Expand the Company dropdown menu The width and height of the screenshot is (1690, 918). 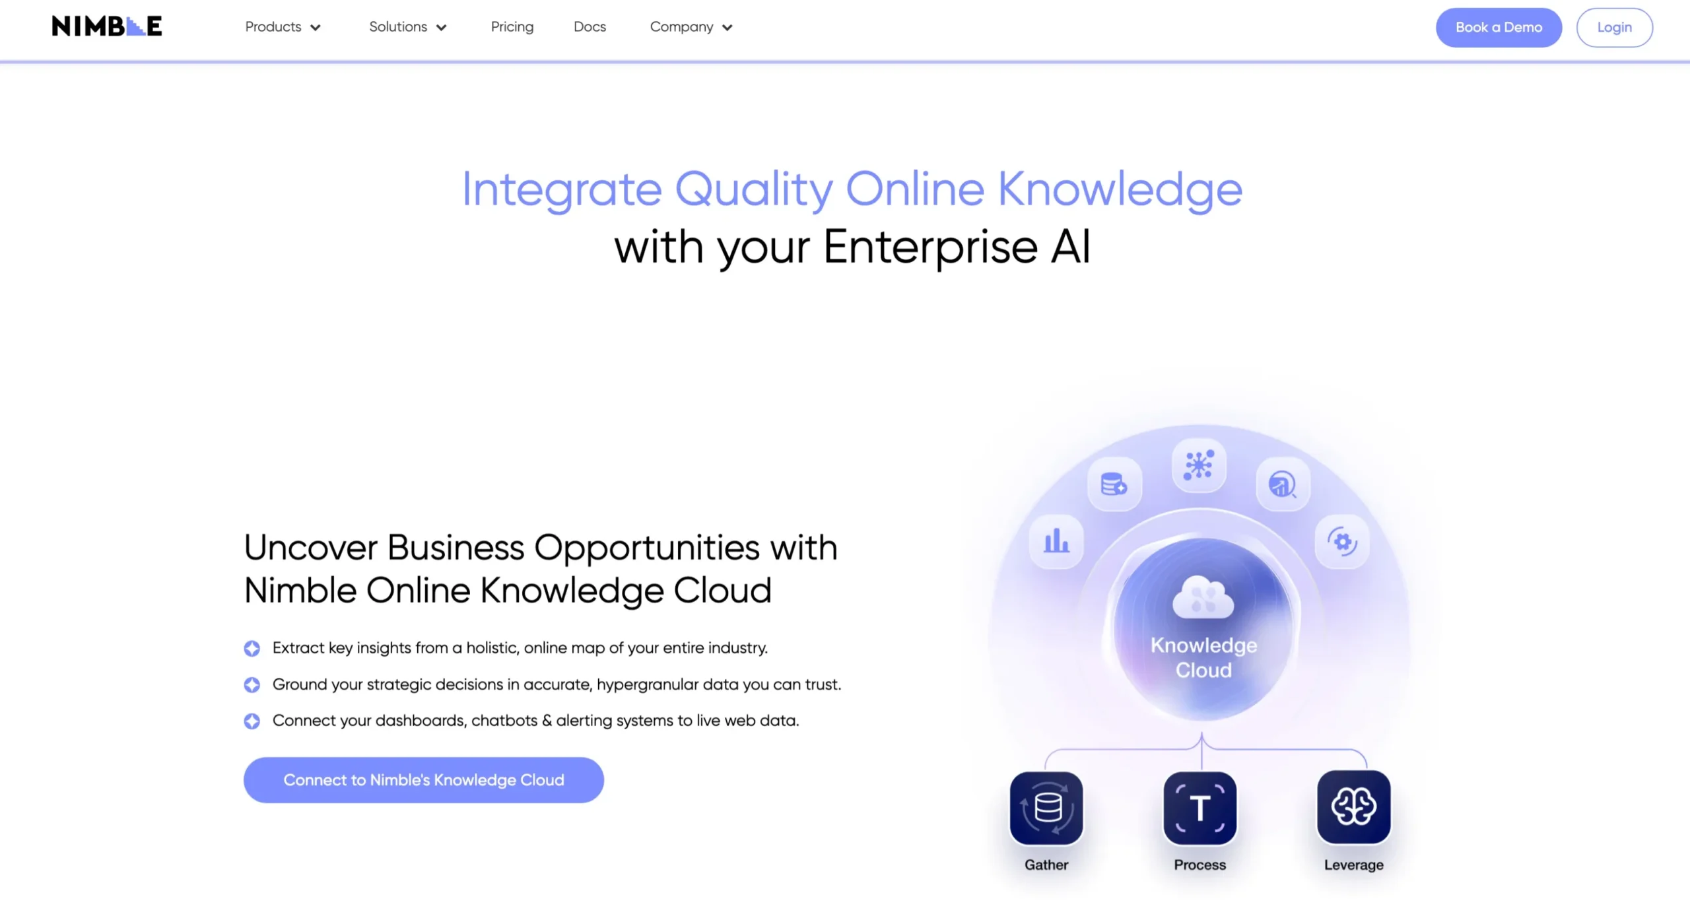[x=691, y=27]
